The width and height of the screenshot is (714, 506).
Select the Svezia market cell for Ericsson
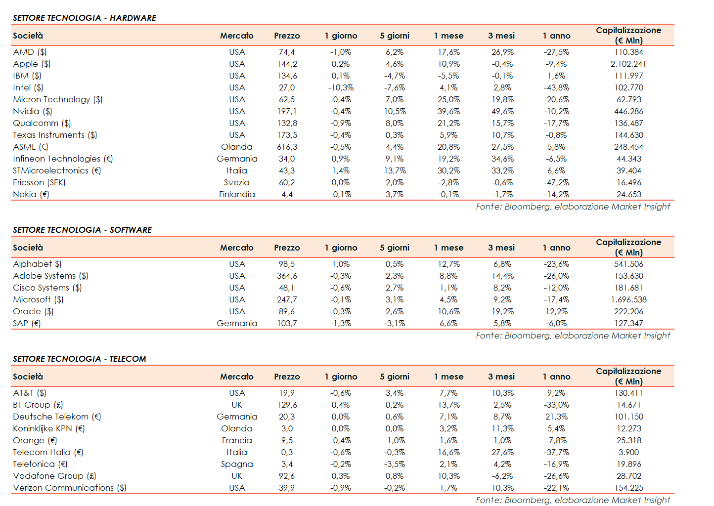pyautogui.click(x=236, y=182)
